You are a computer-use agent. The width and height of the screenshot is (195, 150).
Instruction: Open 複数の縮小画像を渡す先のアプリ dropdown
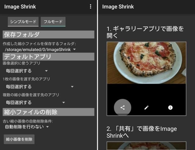tap(35, 103)
